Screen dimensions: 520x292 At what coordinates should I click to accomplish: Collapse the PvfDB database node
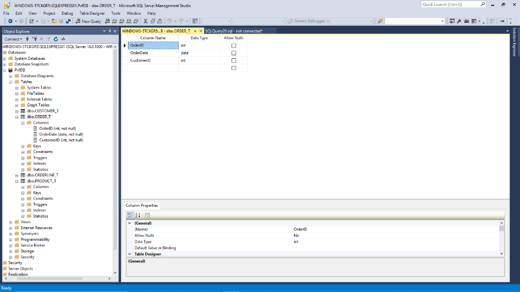(5, 70)
